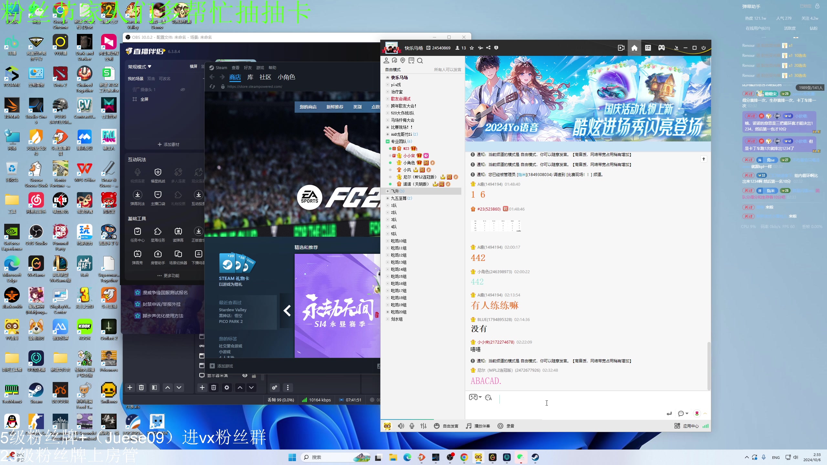827x465 pixels.
Task: Open the video broadcast icon in YY title bar
Action: (x=621, y=48)
